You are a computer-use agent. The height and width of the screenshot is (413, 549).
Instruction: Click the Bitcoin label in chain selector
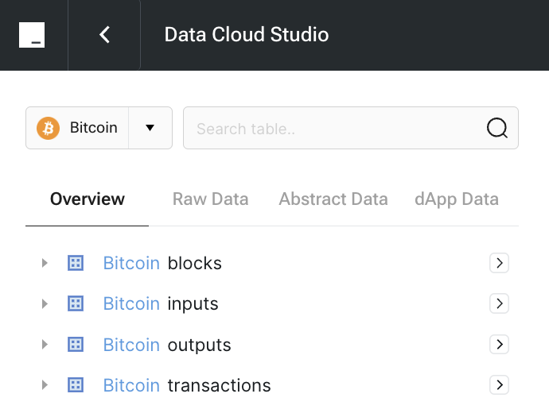point(93,128)
